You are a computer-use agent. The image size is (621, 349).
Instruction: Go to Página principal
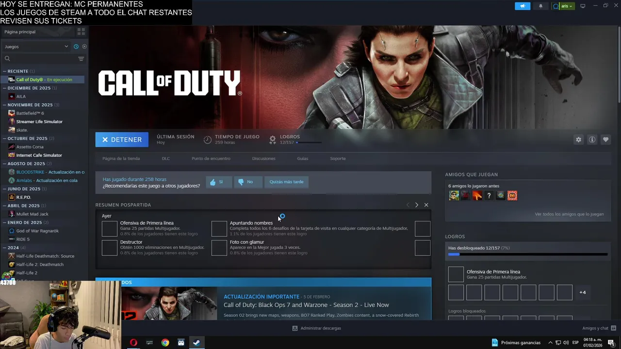pos(20,32)
